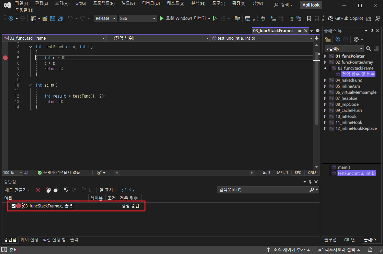Open the 열 표시 columns dropdown
This screenshot has width=383, height=254.
108,190
